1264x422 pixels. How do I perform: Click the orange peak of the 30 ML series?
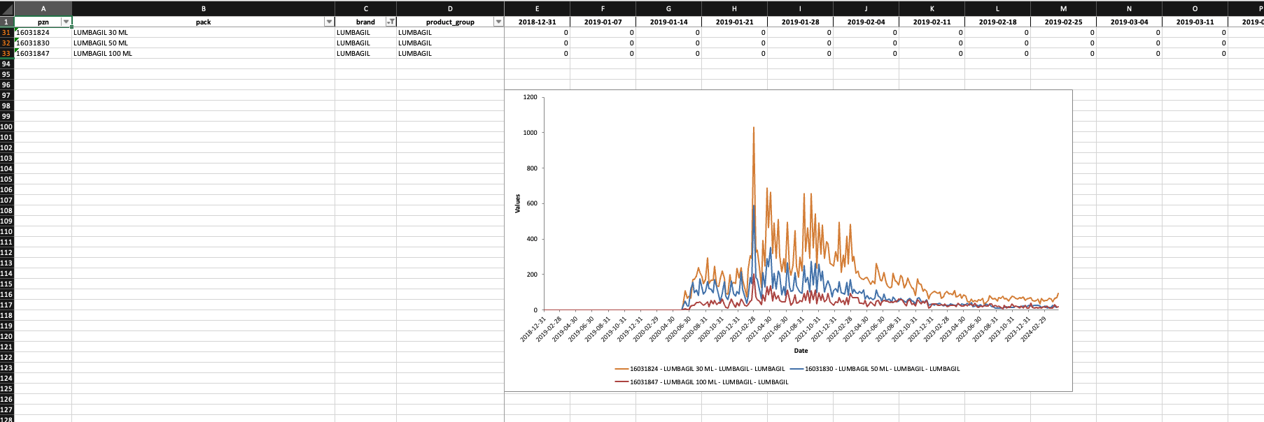[754, 127]
